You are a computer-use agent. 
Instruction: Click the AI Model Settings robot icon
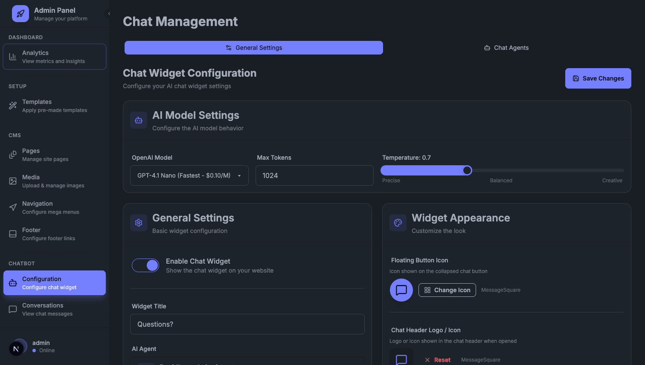(x=138, y=120)
